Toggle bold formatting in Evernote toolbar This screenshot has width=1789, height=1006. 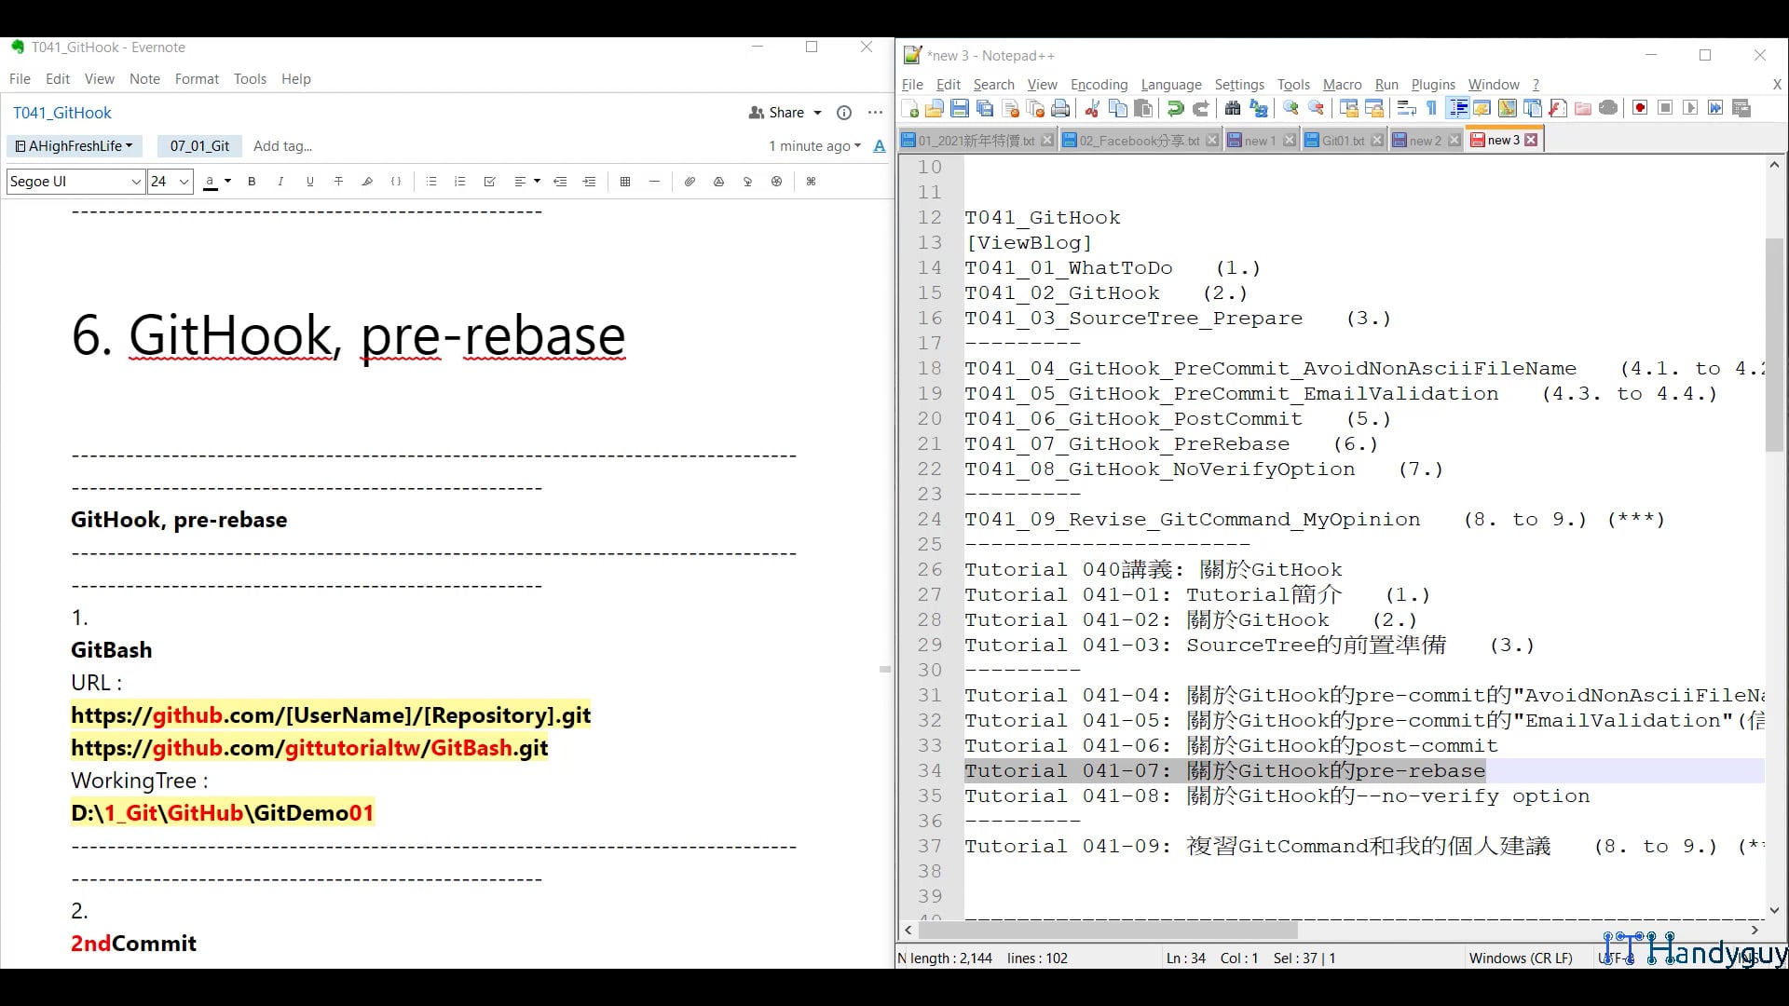point(252,182)
